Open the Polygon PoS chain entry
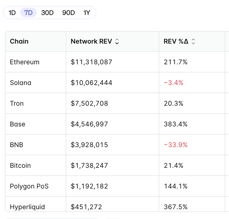 coord(29,186)
